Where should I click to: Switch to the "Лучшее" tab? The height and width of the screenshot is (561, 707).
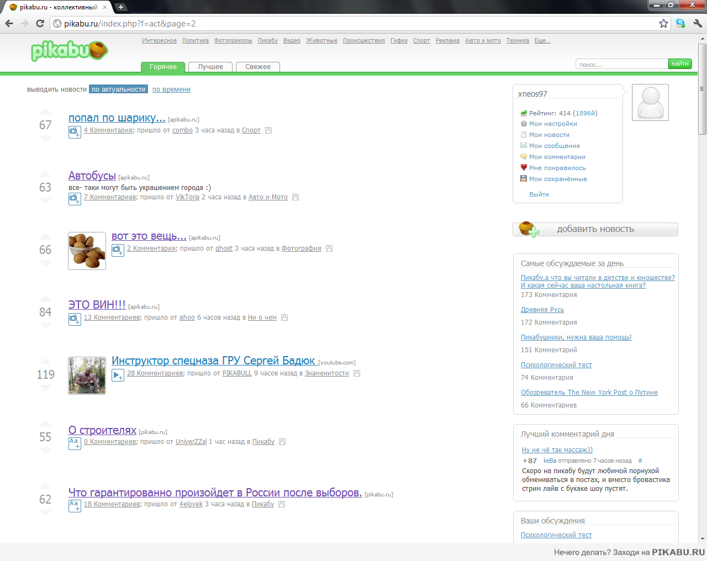[x=210, y=67]
